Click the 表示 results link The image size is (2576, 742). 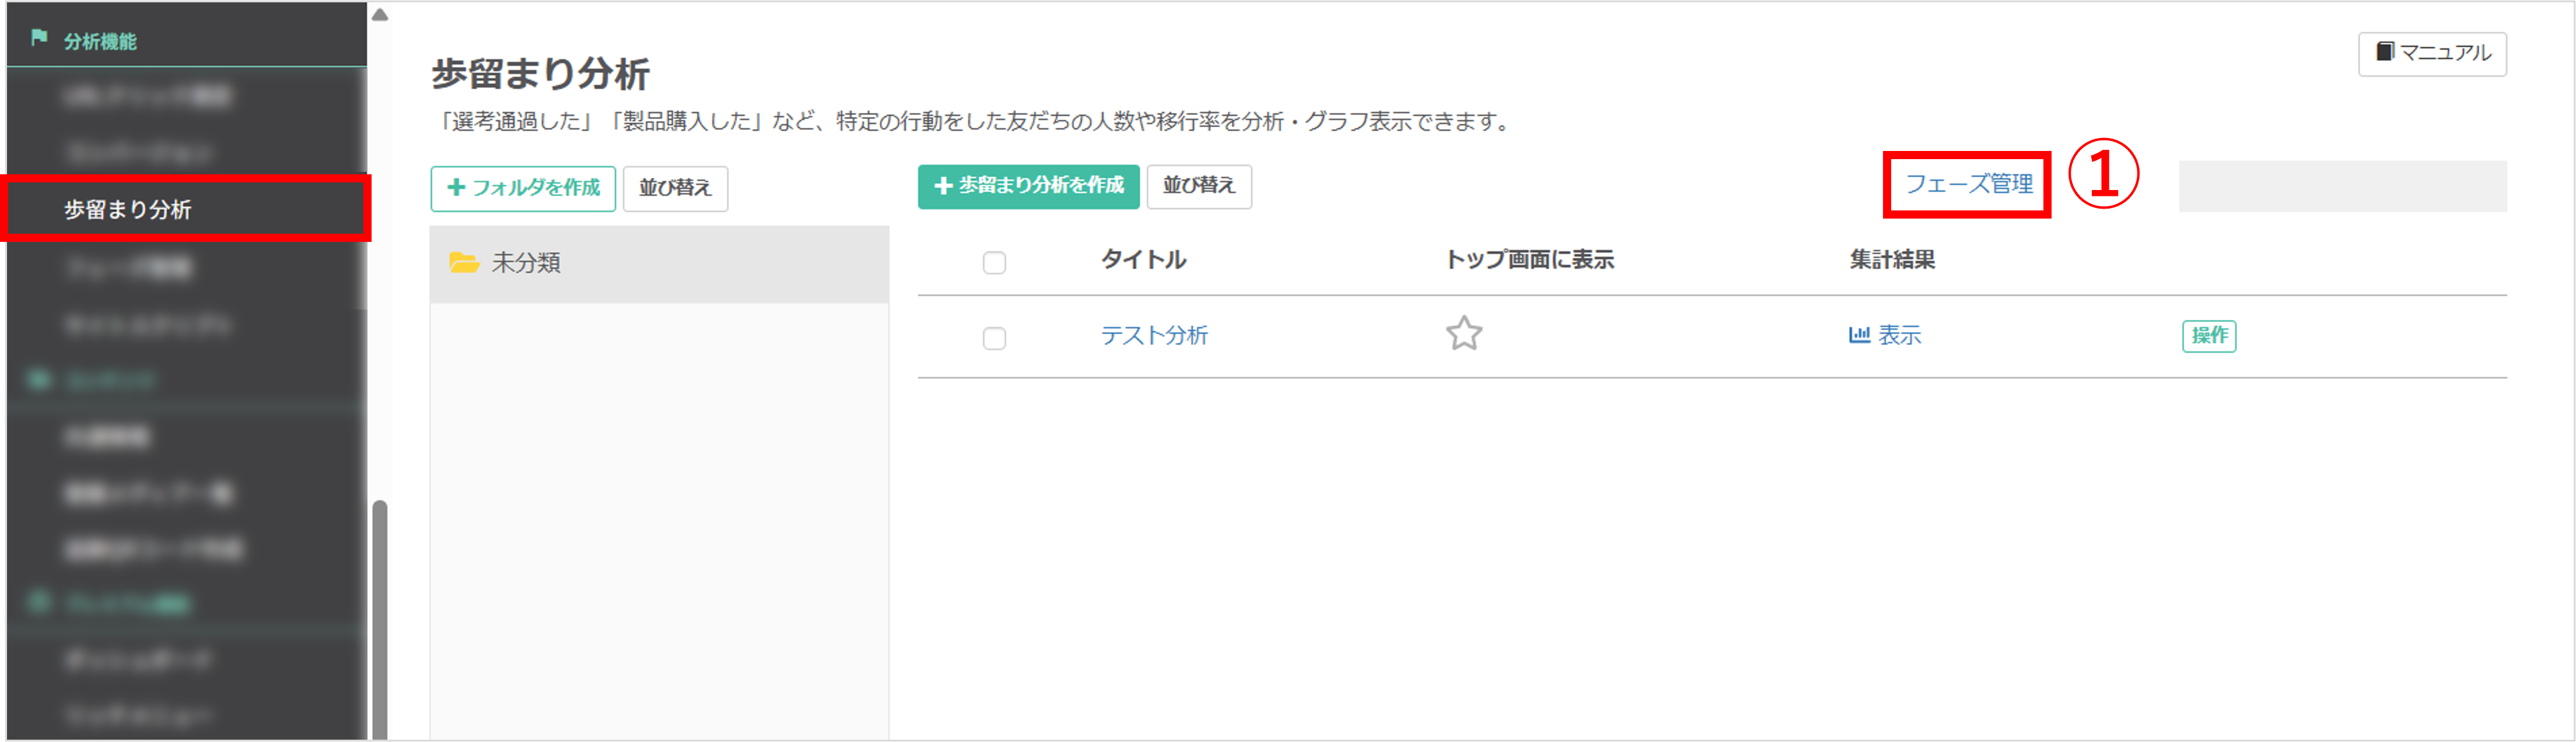coord(1899,336)
